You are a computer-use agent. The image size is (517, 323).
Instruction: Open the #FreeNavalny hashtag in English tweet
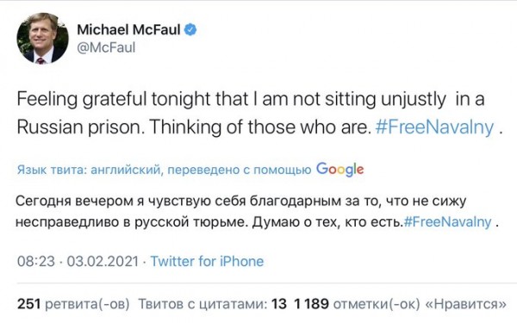pyautogui.click(x=435, y=127)
